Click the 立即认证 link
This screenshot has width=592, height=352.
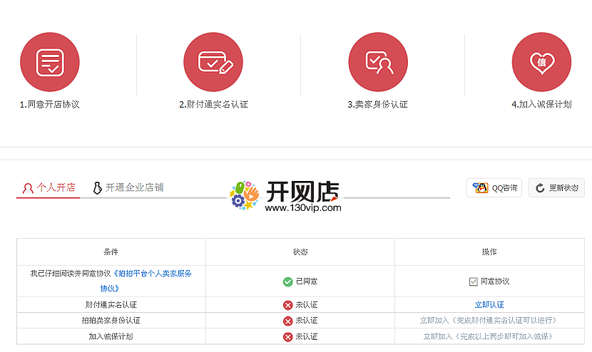[x=489, y=305]
